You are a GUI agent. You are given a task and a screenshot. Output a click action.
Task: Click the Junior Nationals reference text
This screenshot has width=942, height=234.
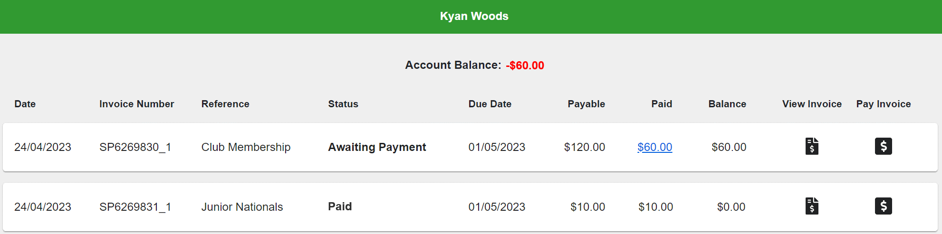point(242,207)
